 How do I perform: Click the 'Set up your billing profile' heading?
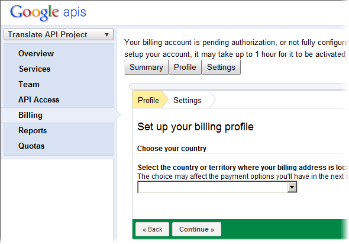[x=195, y=127]
